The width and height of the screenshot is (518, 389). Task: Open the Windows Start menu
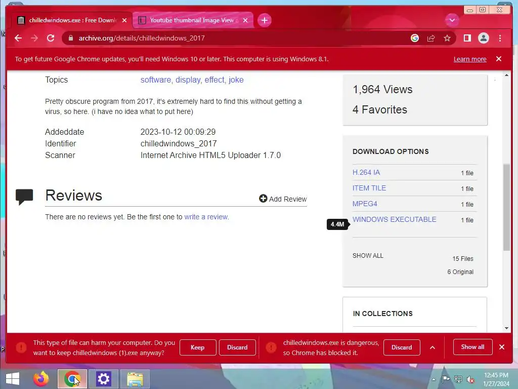[x=13, y=379]
